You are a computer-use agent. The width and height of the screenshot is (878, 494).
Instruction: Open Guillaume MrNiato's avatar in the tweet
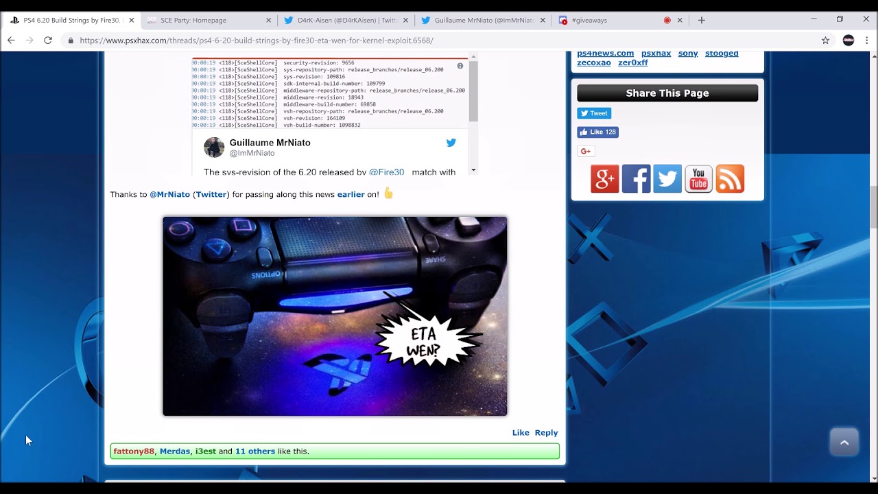click(214, 148)
